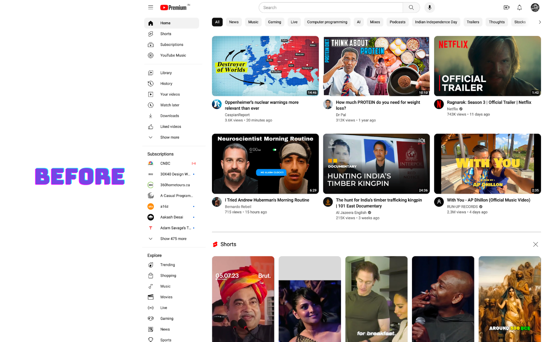The height and width of the screenshot is (342, 547).
Task: Select the Music filter chip
Action: tap(253, 22)
